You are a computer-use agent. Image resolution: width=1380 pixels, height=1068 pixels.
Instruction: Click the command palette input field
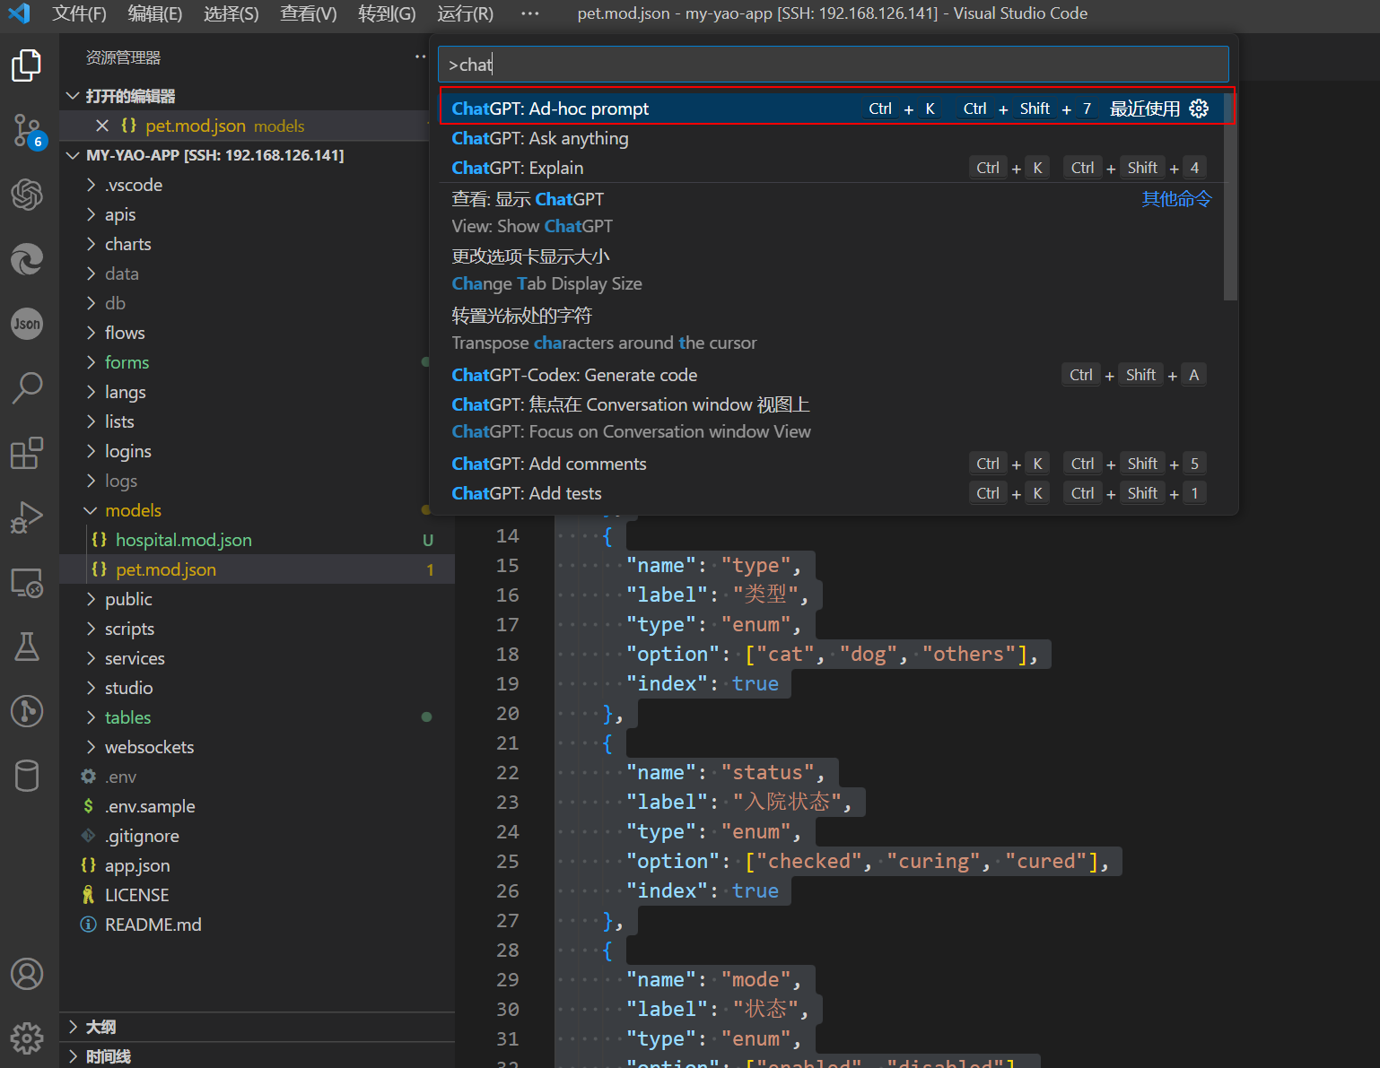click(833, 65)
